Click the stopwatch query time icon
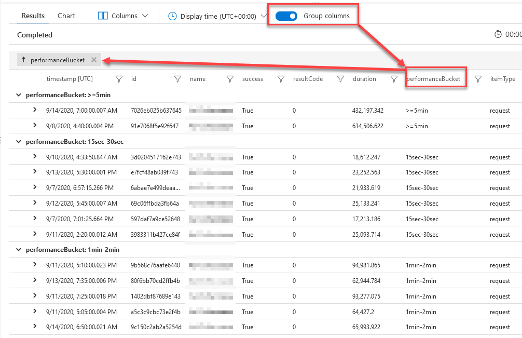This screenshot has height=338, width=522. click(x=498, y=34)
